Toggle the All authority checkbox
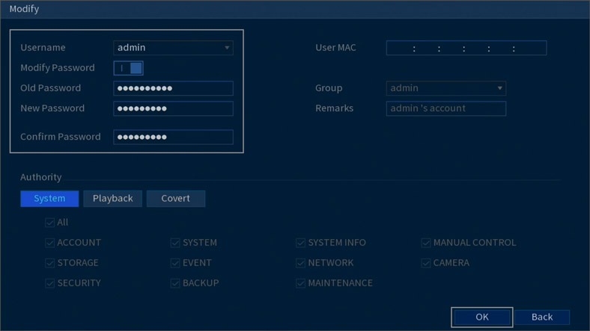This screenshot has width=590, height=331. [50, 223]
